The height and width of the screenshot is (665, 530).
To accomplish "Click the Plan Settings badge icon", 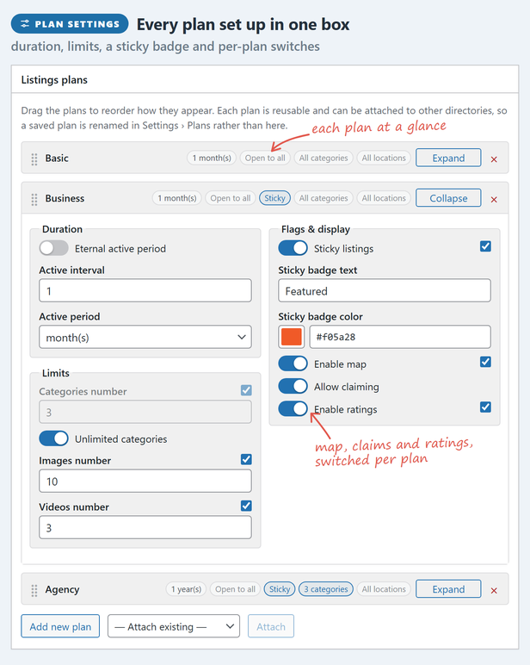I will (x=25, y=24).
